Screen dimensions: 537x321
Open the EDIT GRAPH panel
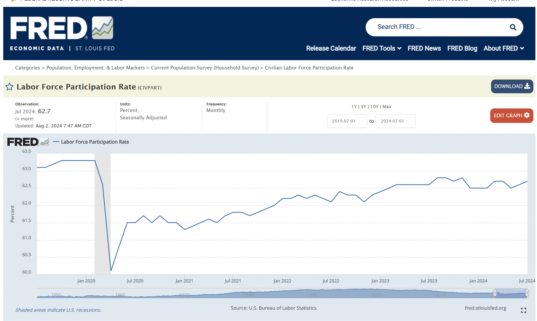(511, 115)
